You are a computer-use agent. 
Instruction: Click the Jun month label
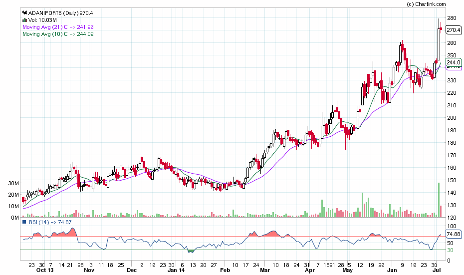click(x=392, y=270)
